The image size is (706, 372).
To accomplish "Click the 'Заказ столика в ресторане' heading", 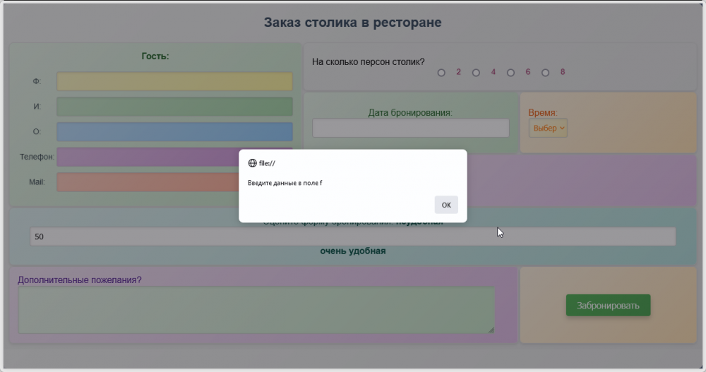I will click(x=352, y=22).
